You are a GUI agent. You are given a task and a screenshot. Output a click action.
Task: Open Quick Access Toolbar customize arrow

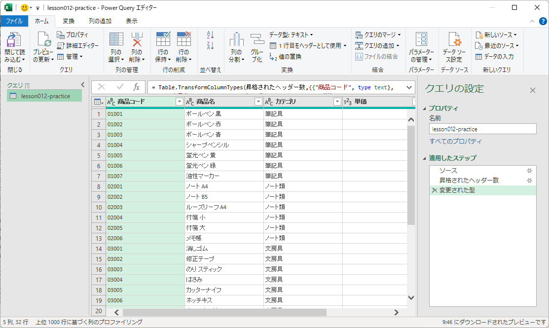tap(37, 8)
